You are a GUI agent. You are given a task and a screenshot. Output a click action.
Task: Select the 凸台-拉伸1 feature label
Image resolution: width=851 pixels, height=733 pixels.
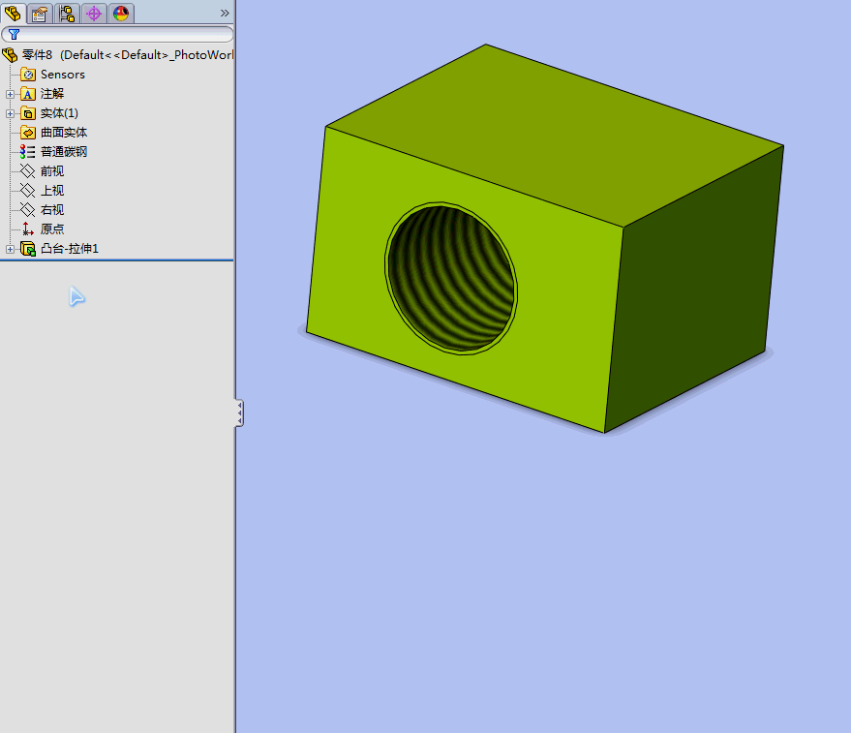(x=70, y=249)
